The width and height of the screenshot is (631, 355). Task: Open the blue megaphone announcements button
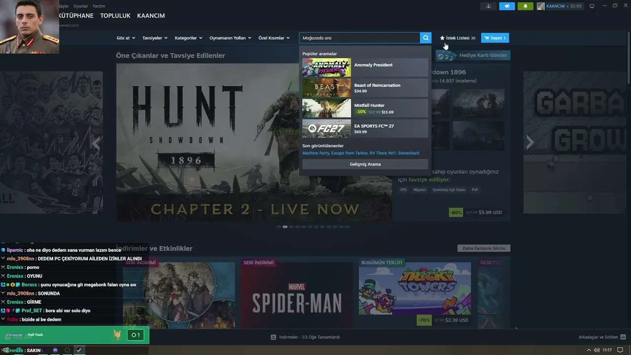point(507,6)
